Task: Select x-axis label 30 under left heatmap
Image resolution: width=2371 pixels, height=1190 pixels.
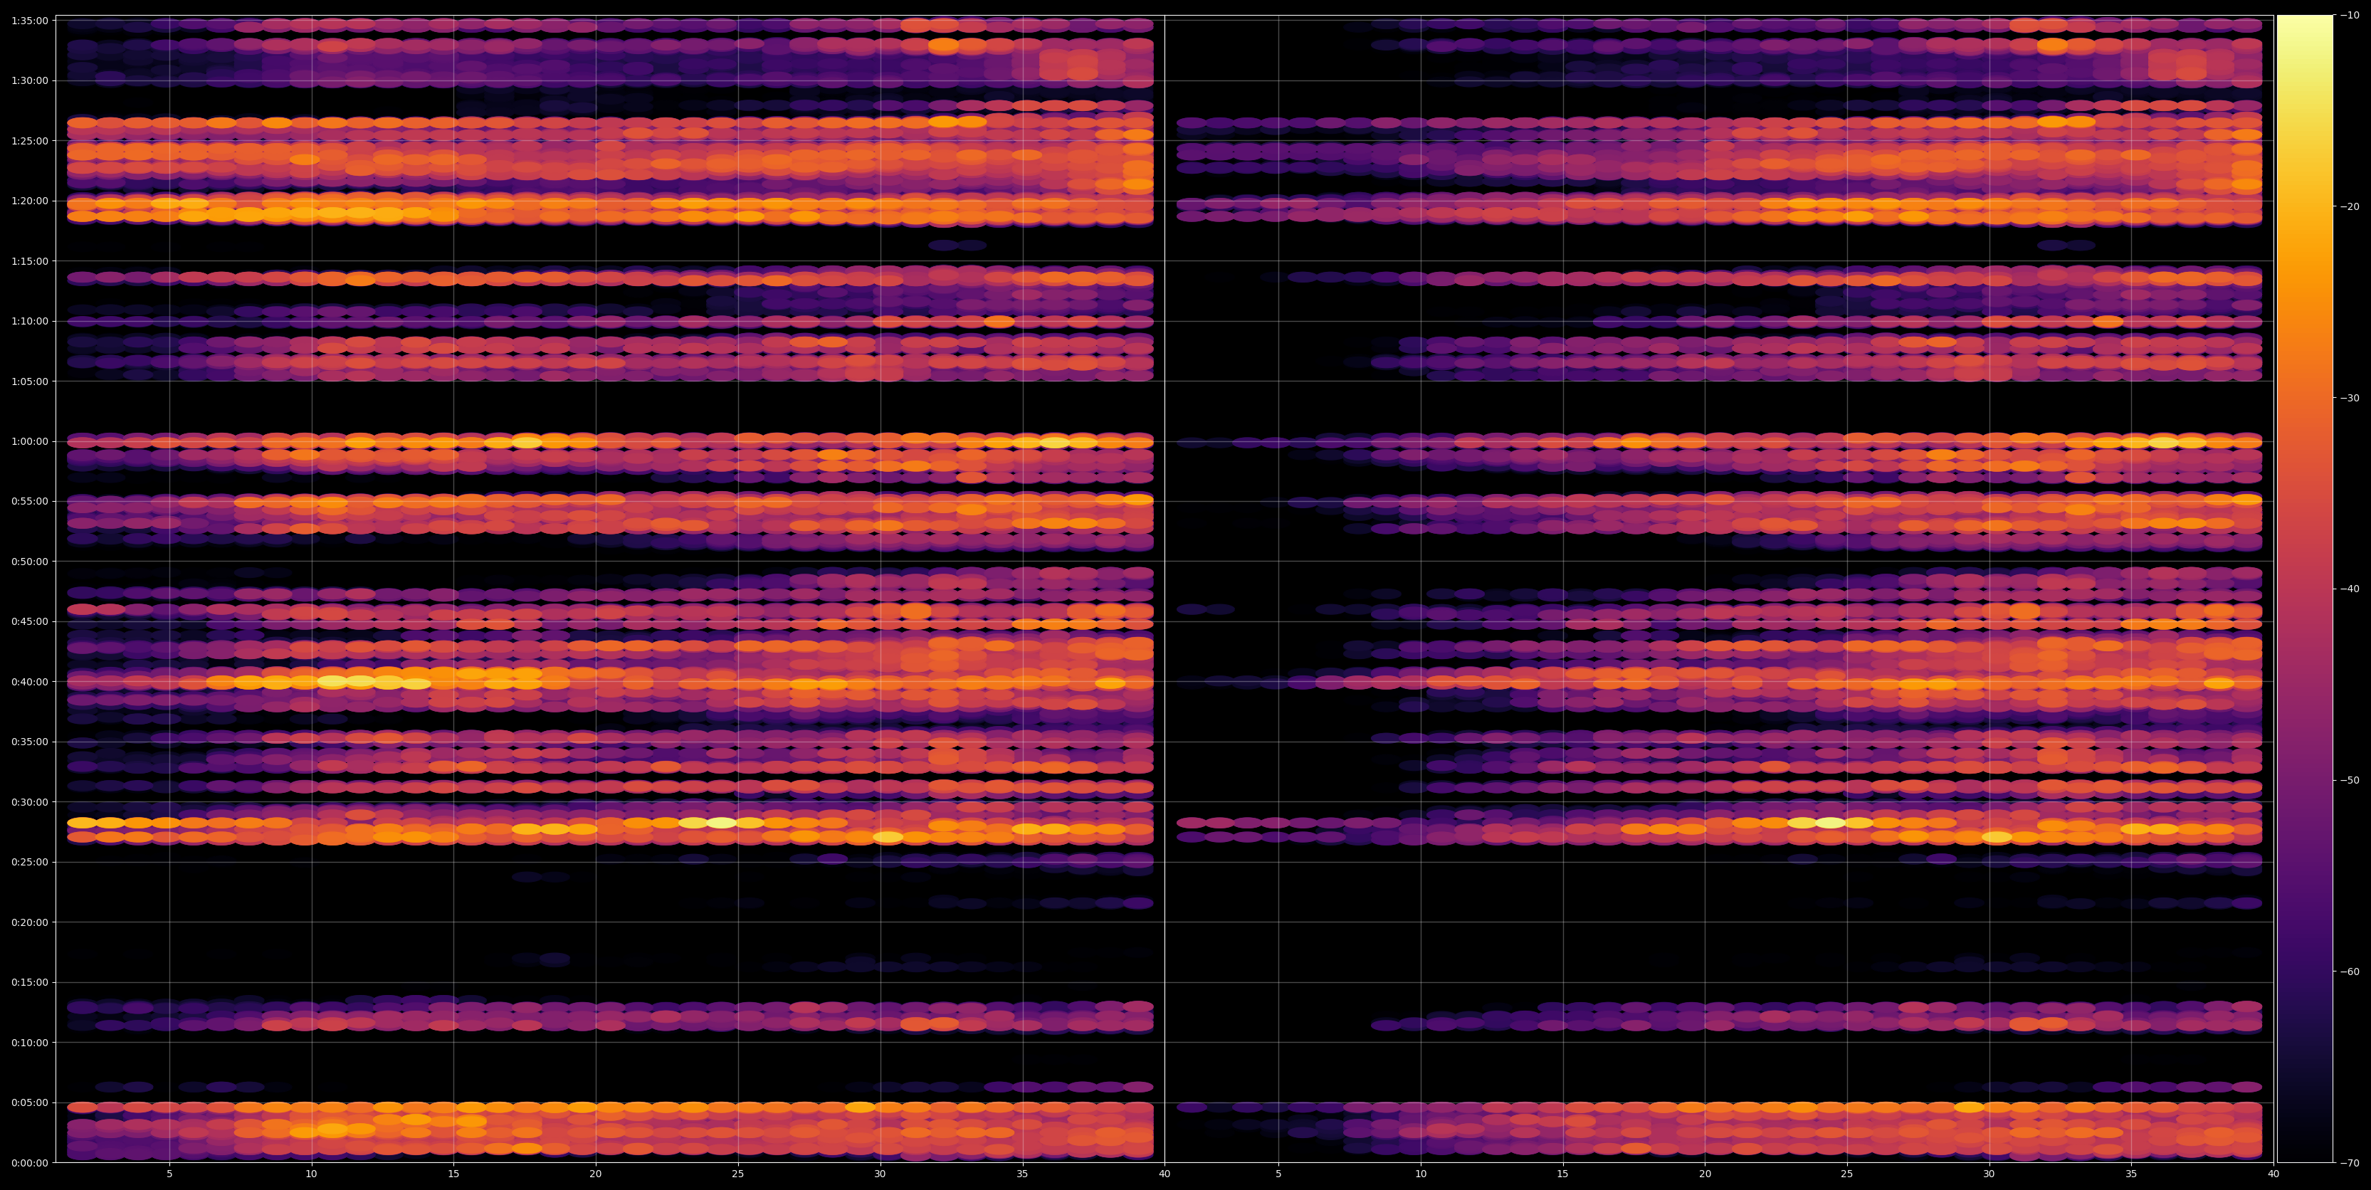Action: coord(880,1174)
